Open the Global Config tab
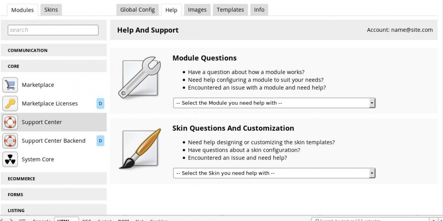This screenshot has width=443, height=221. pyautogui.click(x=137, y=10)
